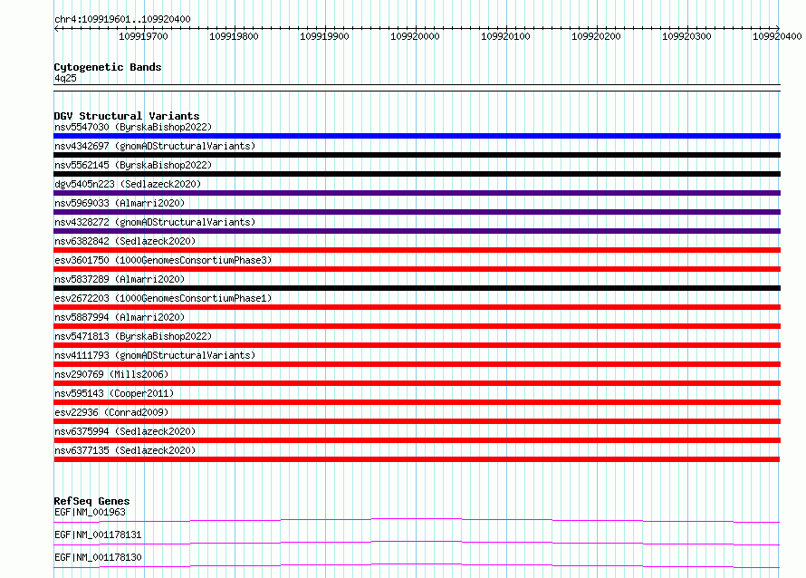Click the DGV Structural Variants track title
The height and width of the screenshot is (578, 806).
click(127, 116)
